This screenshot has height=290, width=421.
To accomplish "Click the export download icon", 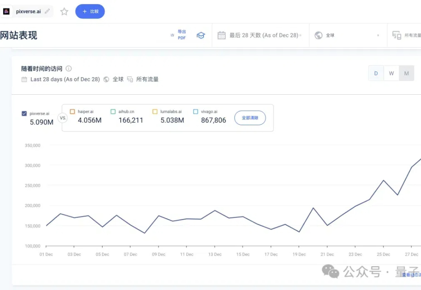I will pos(172,35).
